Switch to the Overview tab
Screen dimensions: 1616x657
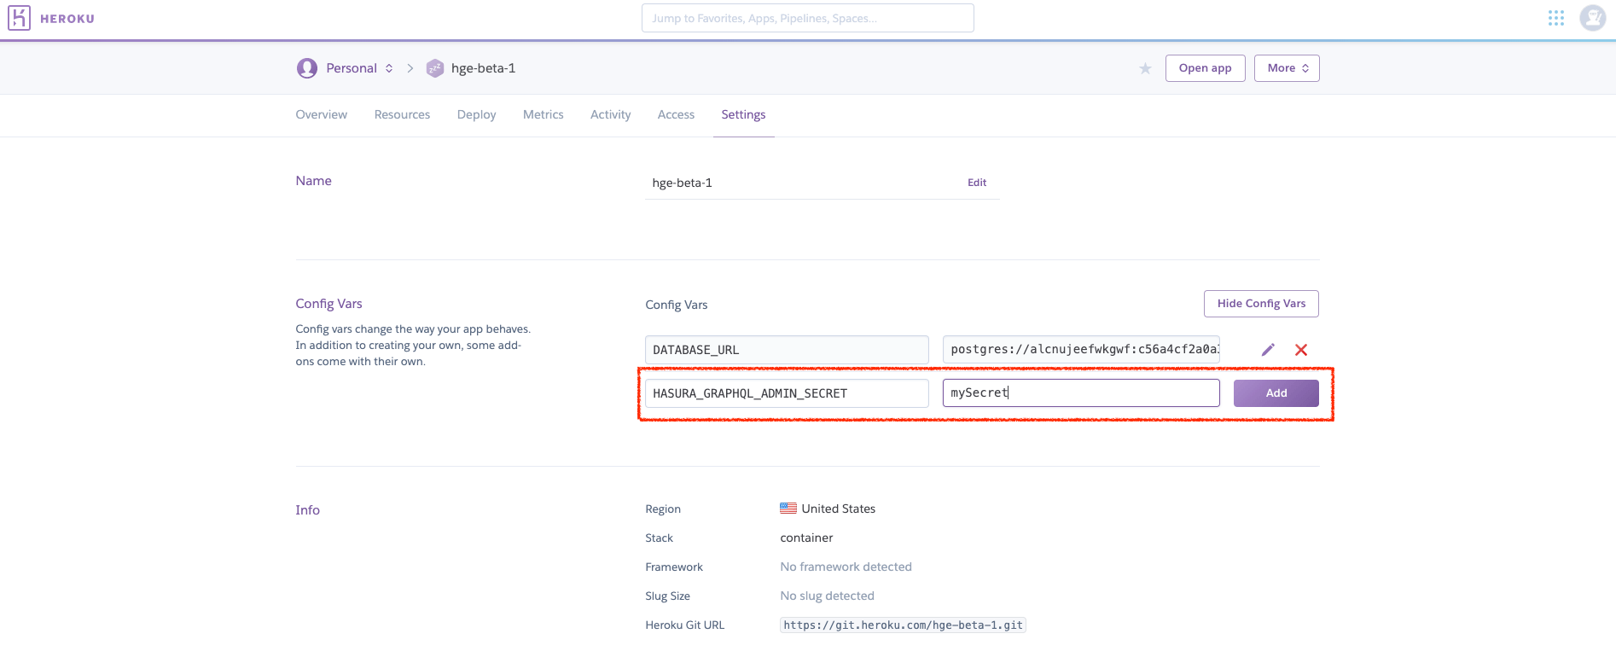[321, 115]
